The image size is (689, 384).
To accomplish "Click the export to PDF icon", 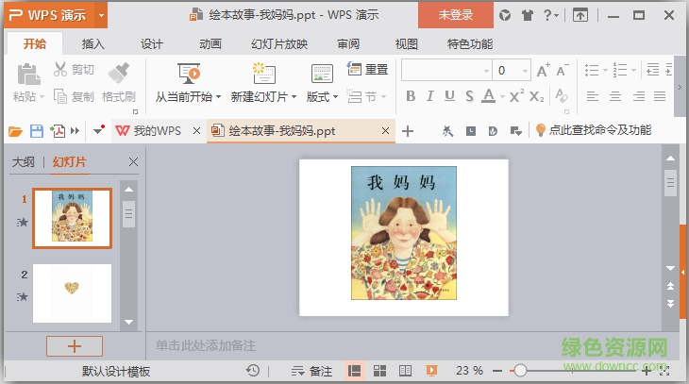I will (58, 131).
